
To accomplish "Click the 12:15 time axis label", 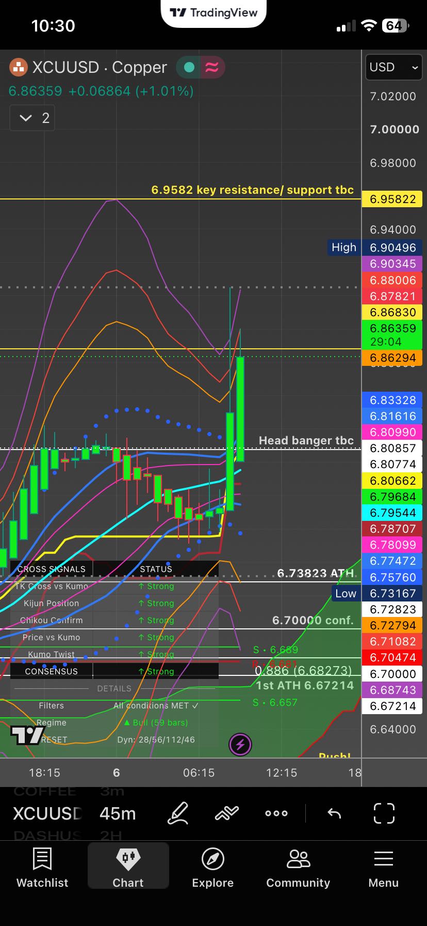I will (x=282, y=773).
